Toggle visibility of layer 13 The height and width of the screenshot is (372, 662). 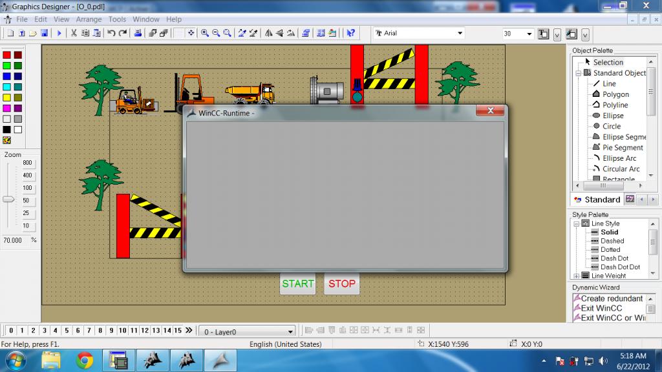(156, 331)
